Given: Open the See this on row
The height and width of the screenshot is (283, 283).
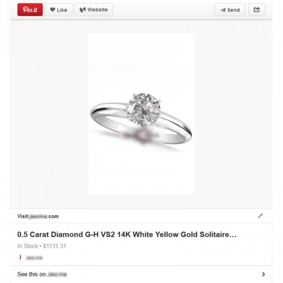Looking at the screenshot, I should tap(141, 274).
